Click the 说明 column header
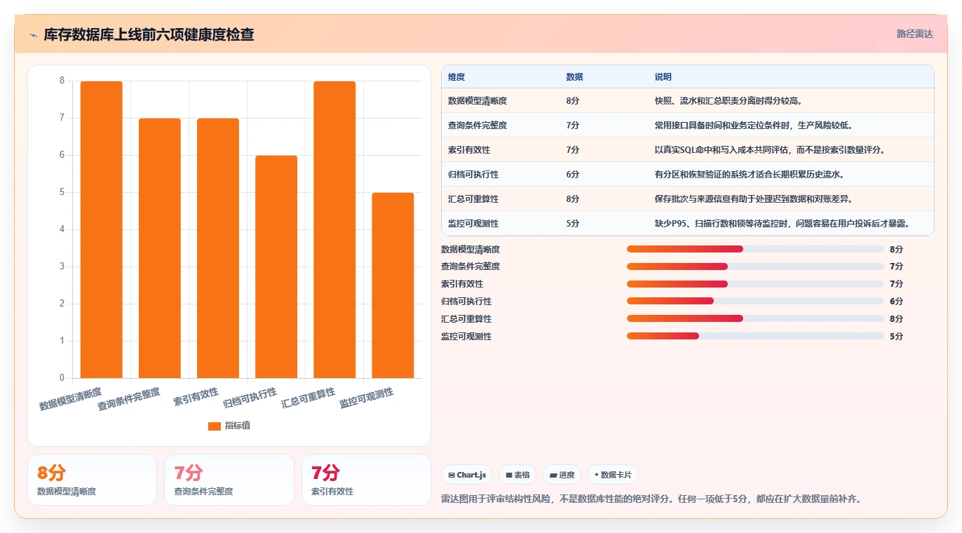 point(663,77)
